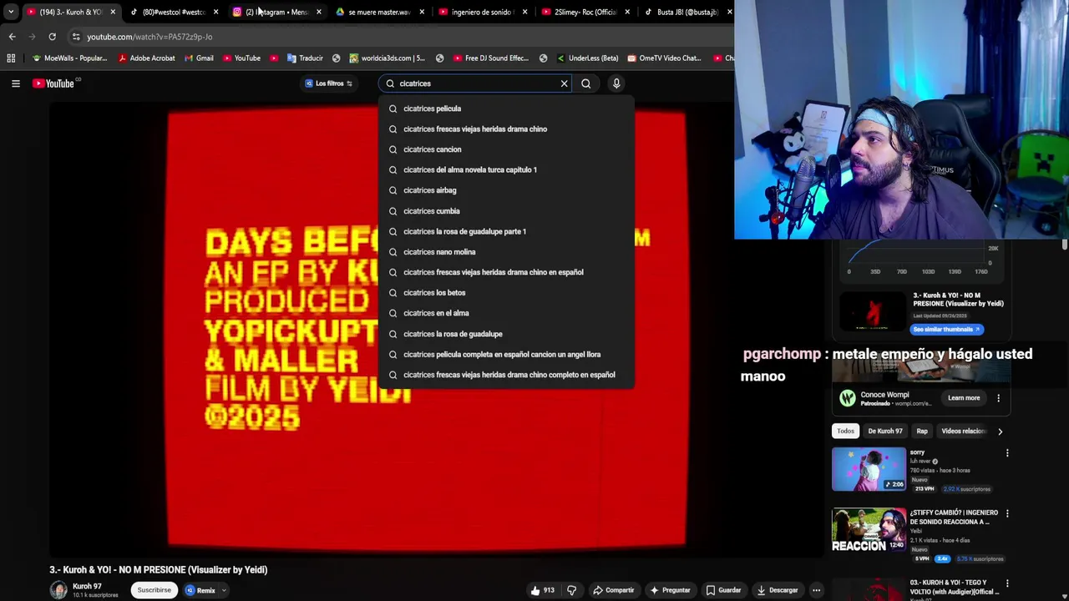The width and height of the screenshot is (1069, 601).
Task: Open the Free DJ Sound Effects bookmark
Action: [490, 58]
